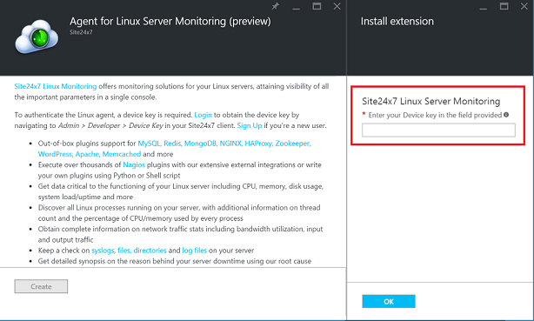Image resolution: width=534 pixels, height=321 pixels.
Task: Open the syslogs, files, directories link
Action: click(x=129, y=251)
